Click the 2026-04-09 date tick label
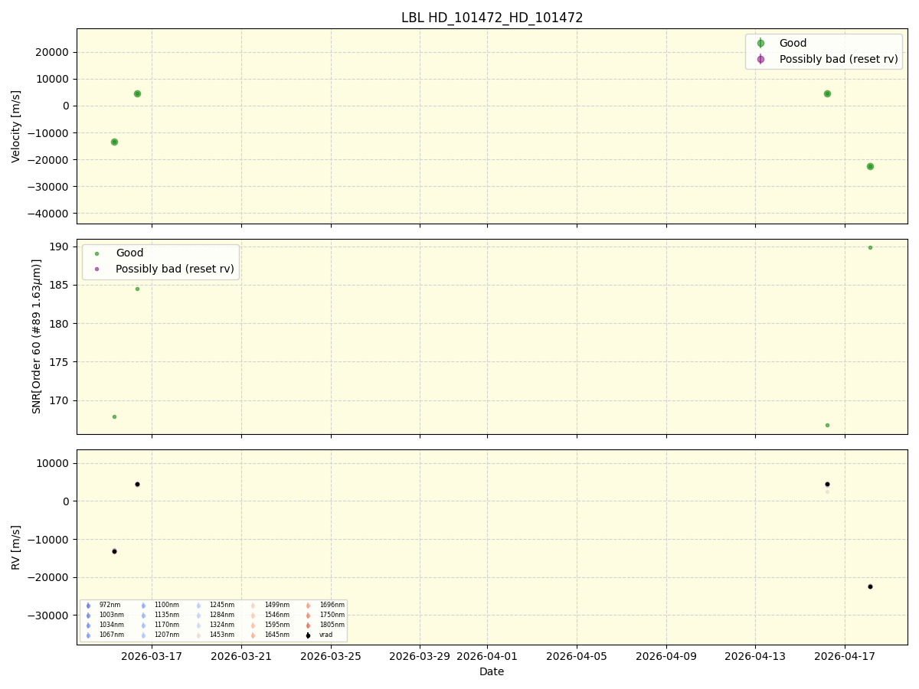 click(x=666, y=655)
